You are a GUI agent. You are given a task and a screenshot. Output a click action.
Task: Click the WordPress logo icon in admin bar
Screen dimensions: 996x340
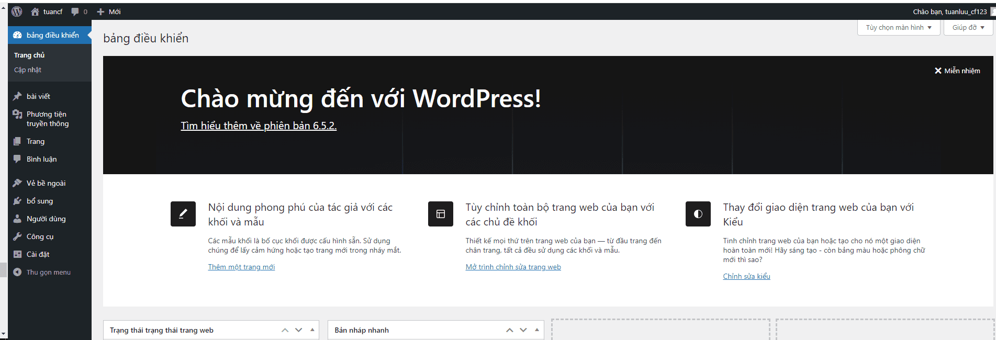point(17,12)
